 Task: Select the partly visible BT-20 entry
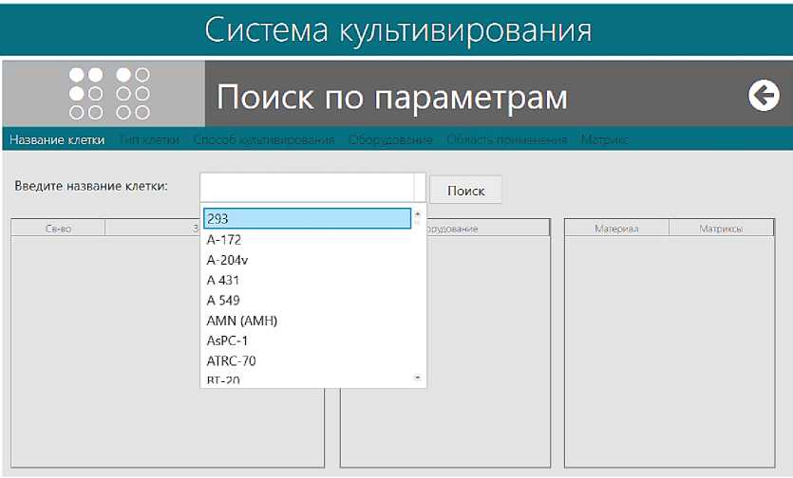[x=308, y=379]
